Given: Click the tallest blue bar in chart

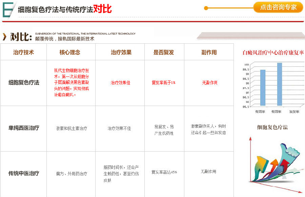Looking at the screenshot, I should (x=280, y=84).
